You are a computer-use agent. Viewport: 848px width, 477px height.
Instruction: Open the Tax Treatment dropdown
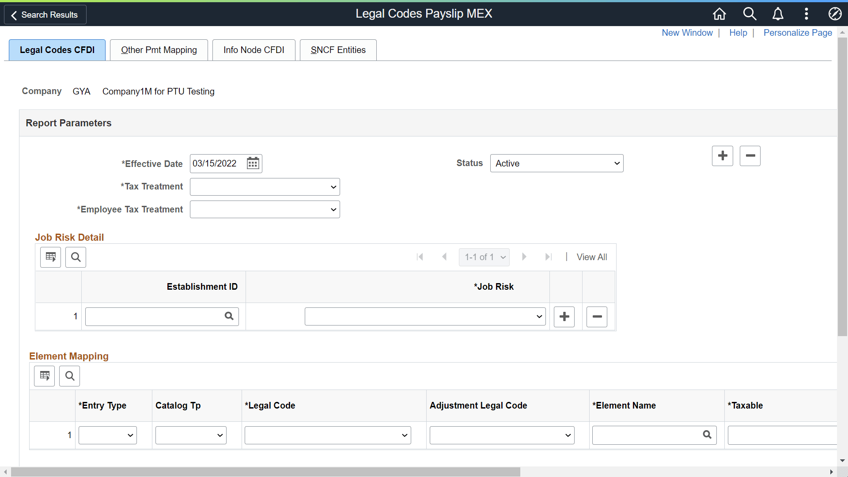265,186
